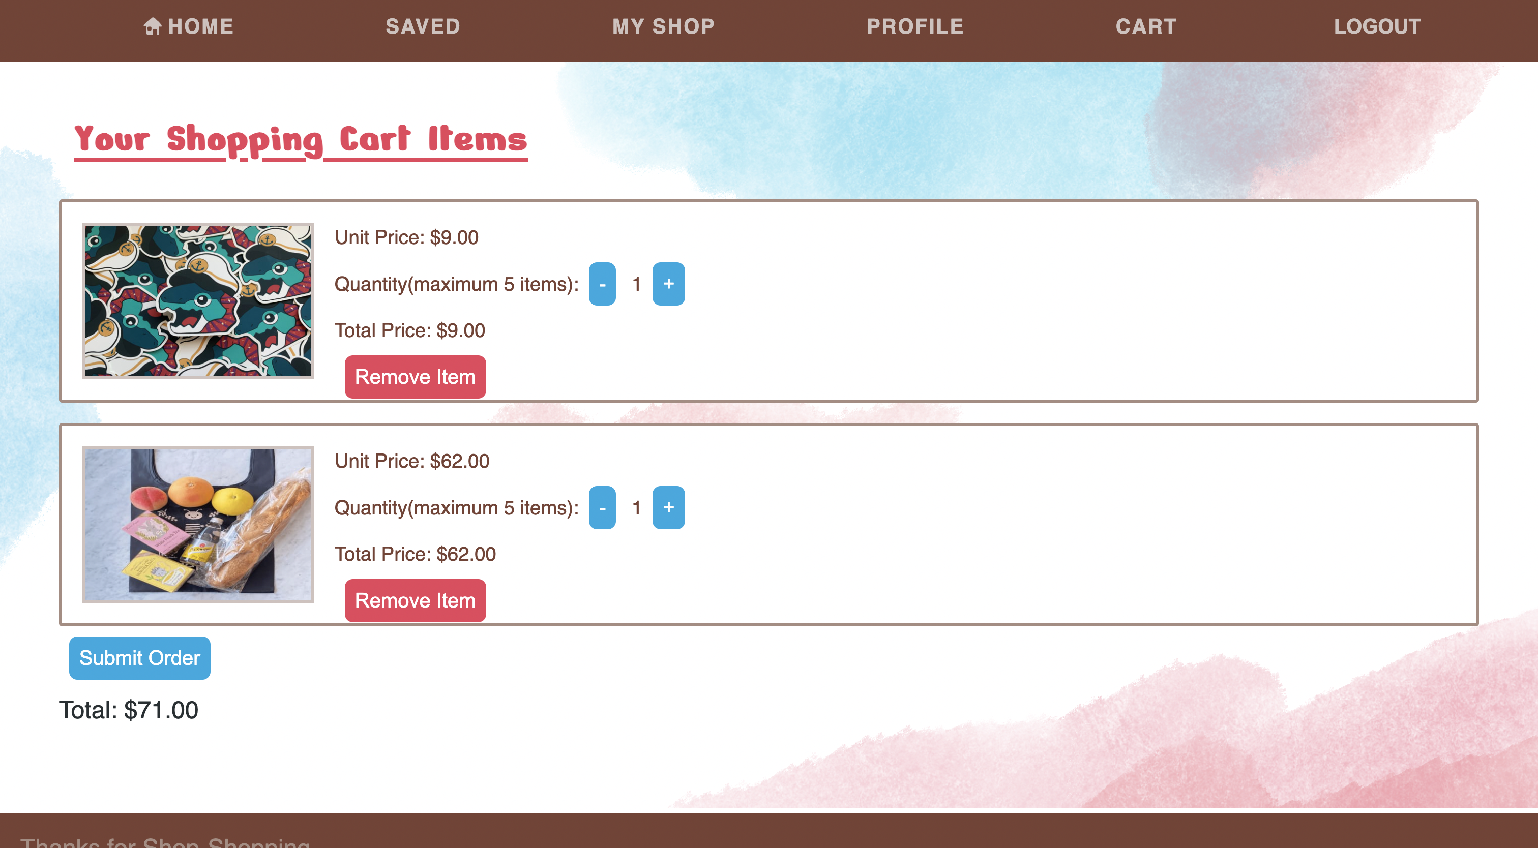View the grocery bag product image
Viewport: 1538px width, 848px height.
(198, 525)
